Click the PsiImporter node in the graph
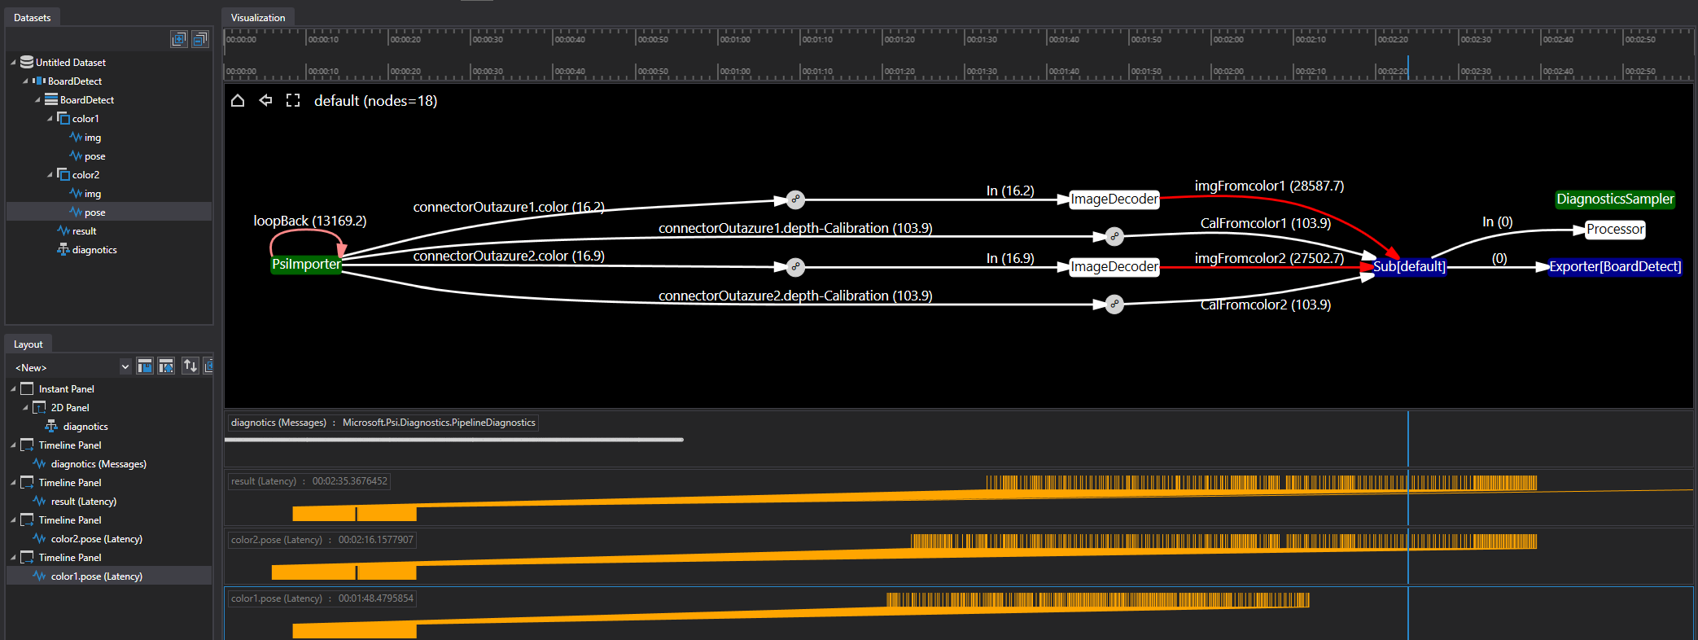The width and height of the screenshot is (1698, 640). tap(306, 265)
